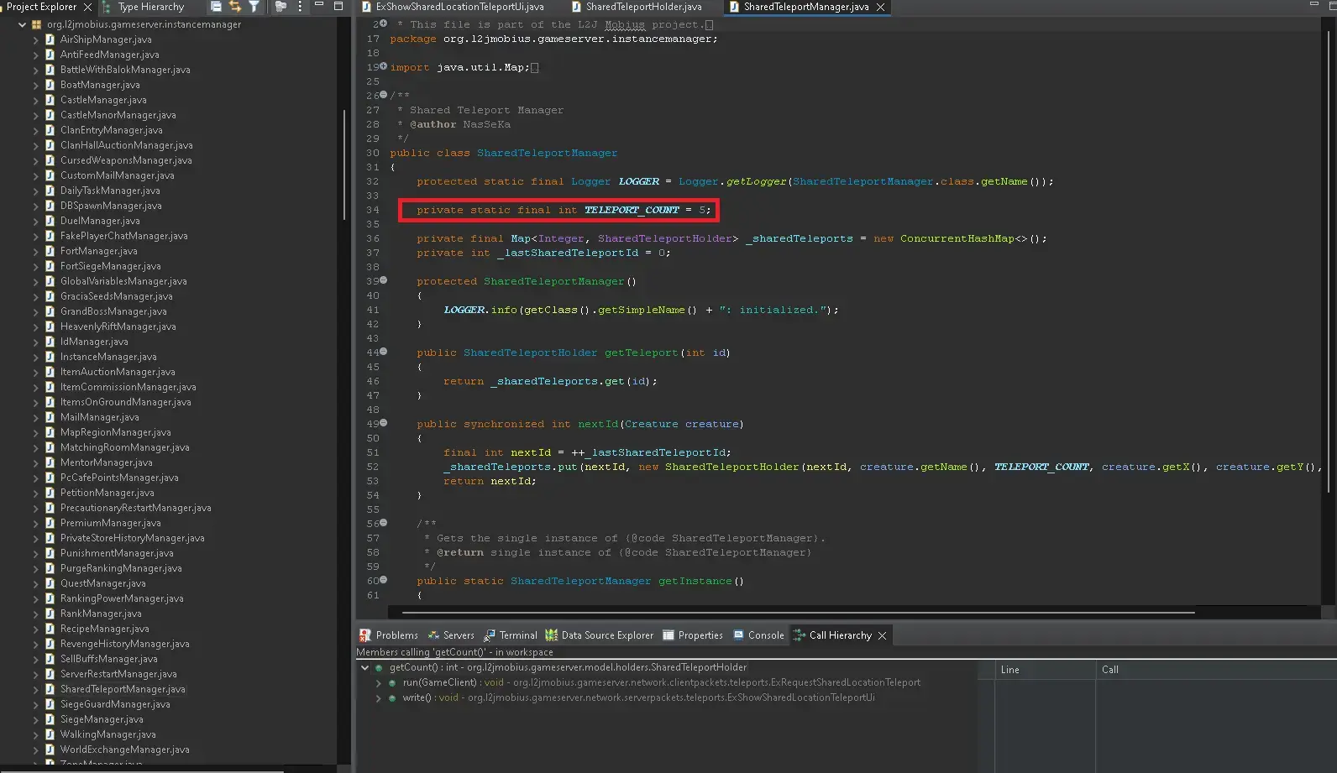Toggle folding of the constructor at line 39

384,280
